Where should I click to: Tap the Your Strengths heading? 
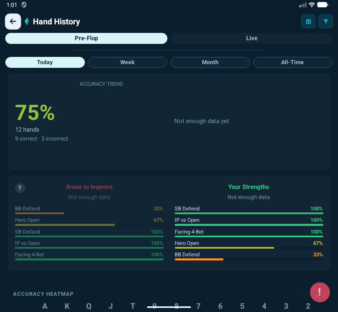249,187
